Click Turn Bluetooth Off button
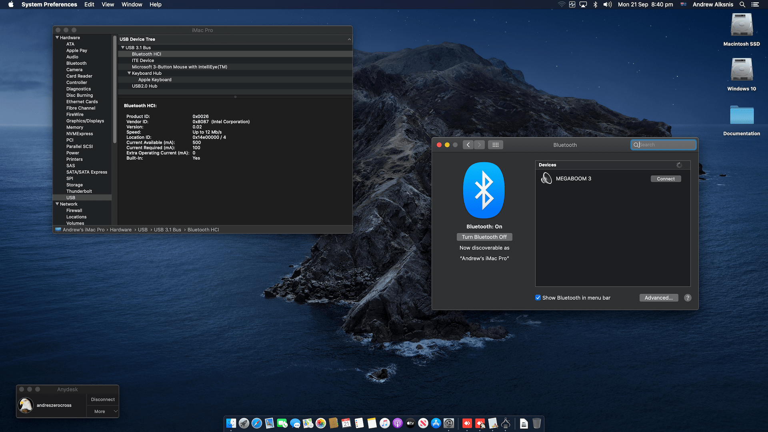Screen dimensions: 768x432 point(484,237)
